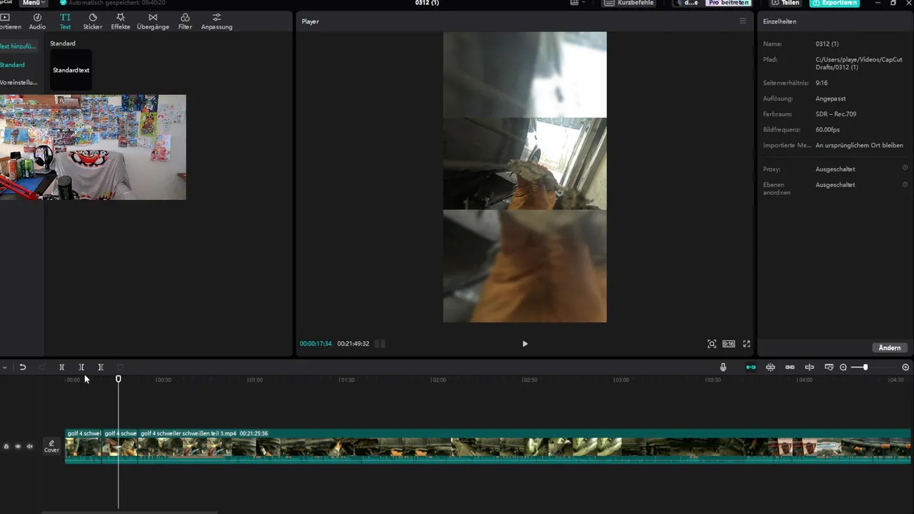The height and width of the screenshot is (514, 914).
Task: Open the 9:16 aspect ratio selector
Action: (728, 344)
